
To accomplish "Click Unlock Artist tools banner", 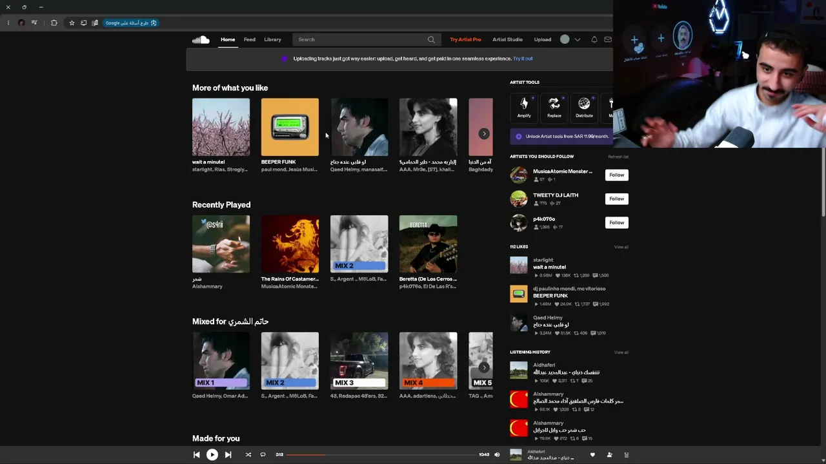I will pyautogui.click(x=561, y=137).
